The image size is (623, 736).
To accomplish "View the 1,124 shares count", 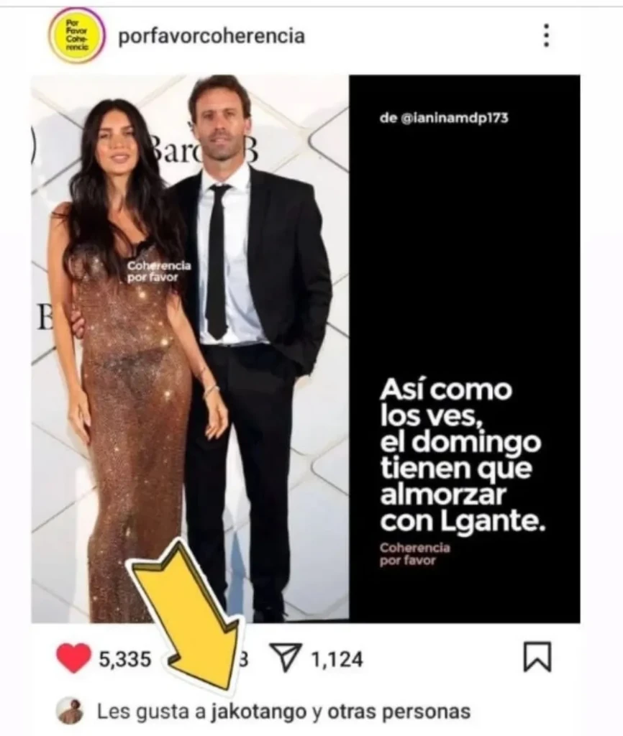I will click(x=337, y=659).
